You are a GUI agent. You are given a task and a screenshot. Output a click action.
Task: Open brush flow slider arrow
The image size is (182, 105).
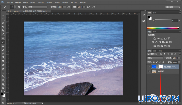coord(84,7)
